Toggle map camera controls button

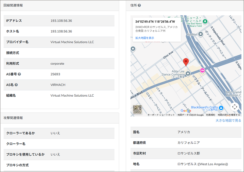point(234,107)
